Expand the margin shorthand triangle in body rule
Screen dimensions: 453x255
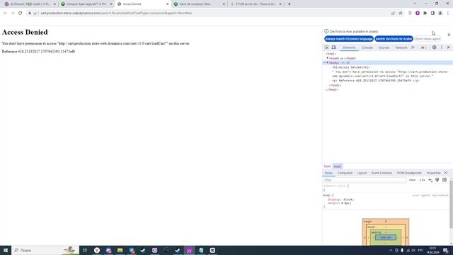[x=343, y=203]
